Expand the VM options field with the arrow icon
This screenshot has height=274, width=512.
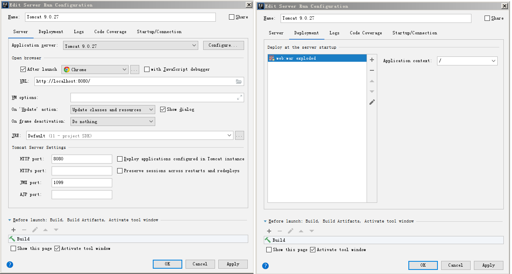[x=240, y=98]
